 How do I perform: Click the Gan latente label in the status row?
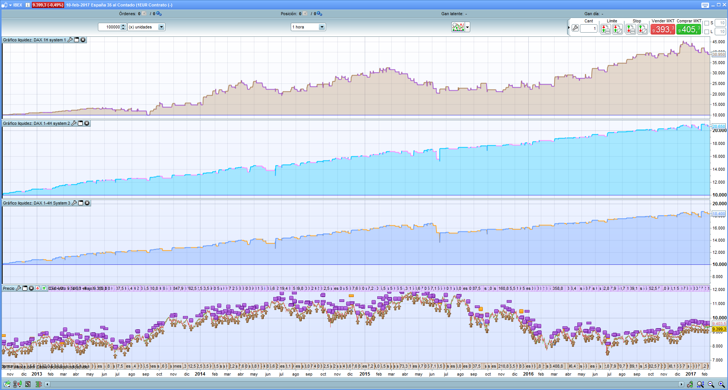pyautogui.click(x=452, y=14)
